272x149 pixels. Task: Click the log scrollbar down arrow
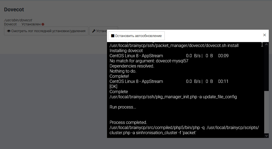point(266,135)
